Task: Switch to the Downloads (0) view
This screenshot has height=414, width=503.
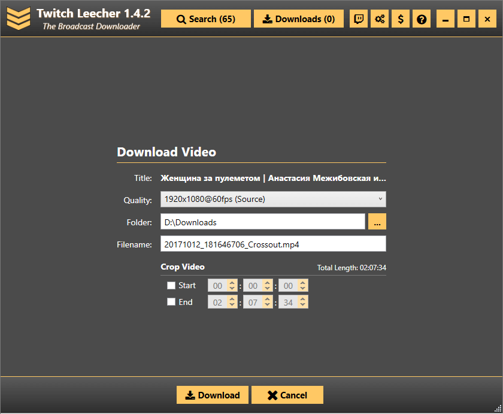Action: (298, 19)
